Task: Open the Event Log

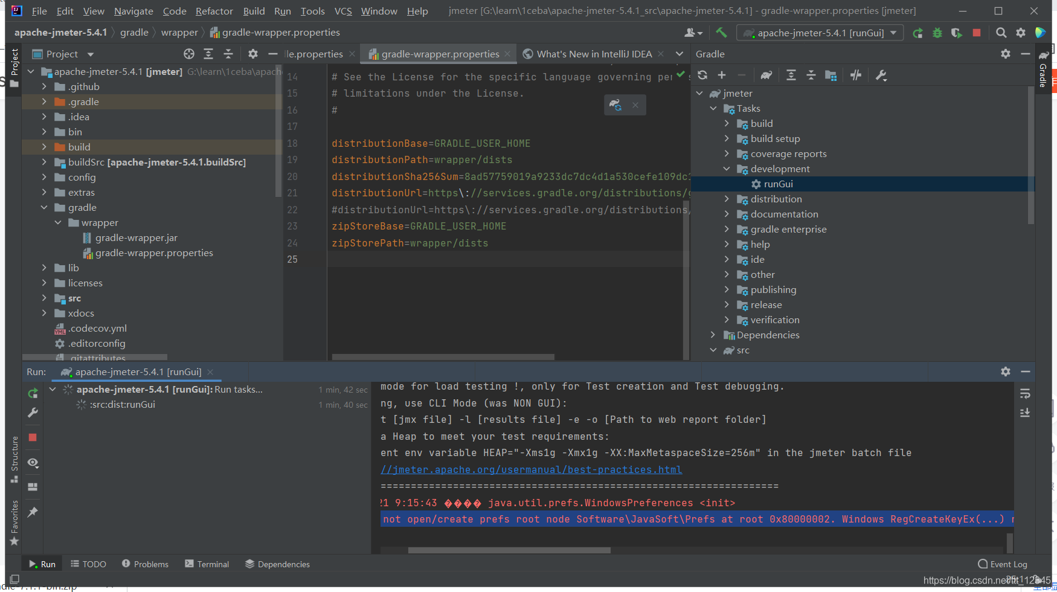Action: [x=1003, y=564]
